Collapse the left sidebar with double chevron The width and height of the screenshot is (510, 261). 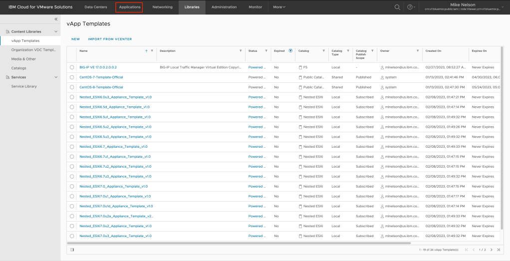[56, 19]
